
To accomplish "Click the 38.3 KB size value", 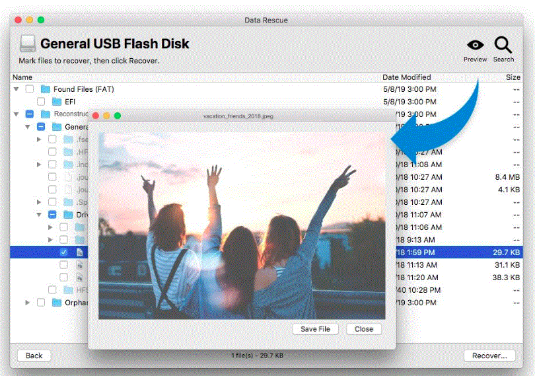I will [506, 278].
